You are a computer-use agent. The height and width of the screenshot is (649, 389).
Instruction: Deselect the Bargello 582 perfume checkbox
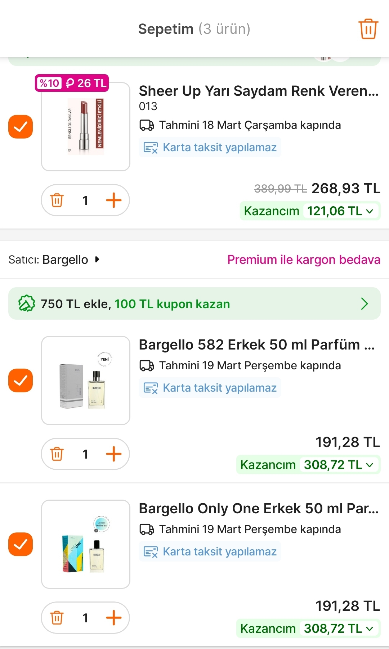click(21, 380)
